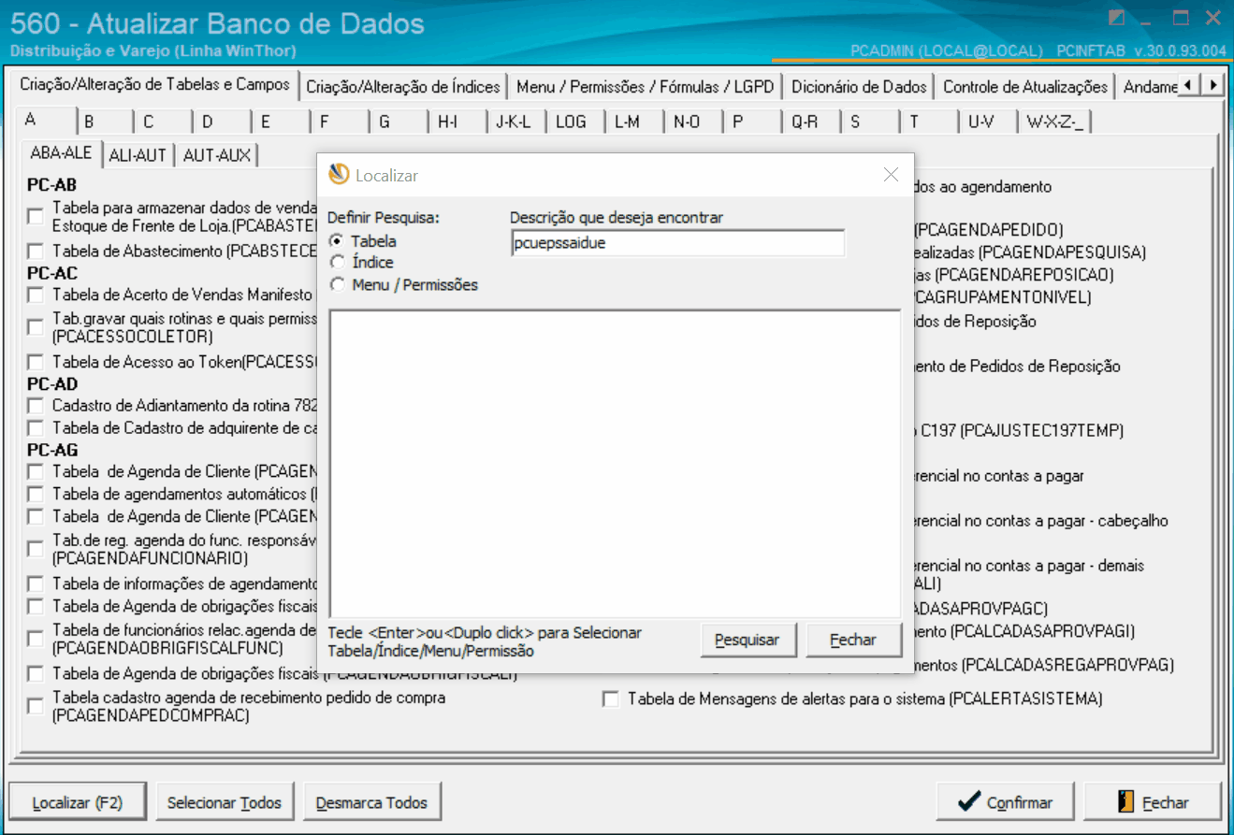Click the window restore-style icon in title bar

pos(1116,17)
